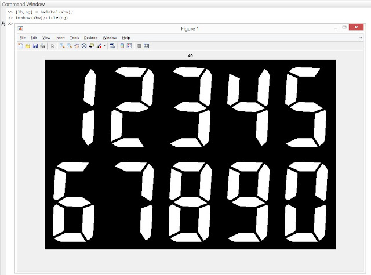Click the dock figure arrow at menu bar right
The height and width of the screenshot is (275, 371).
pyautogui.click(x=361, y=38)
